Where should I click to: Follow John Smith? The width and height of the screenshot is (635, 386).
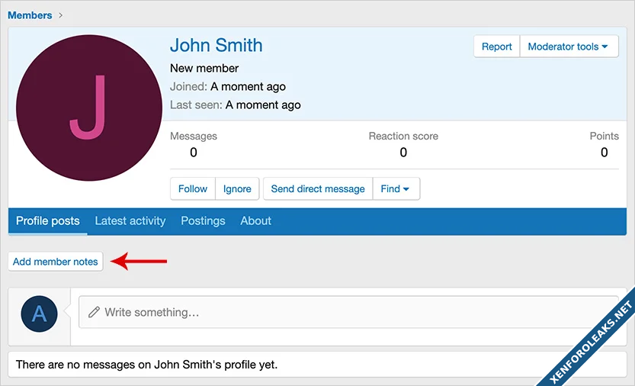pyautogui.click(x=192, y=188)
